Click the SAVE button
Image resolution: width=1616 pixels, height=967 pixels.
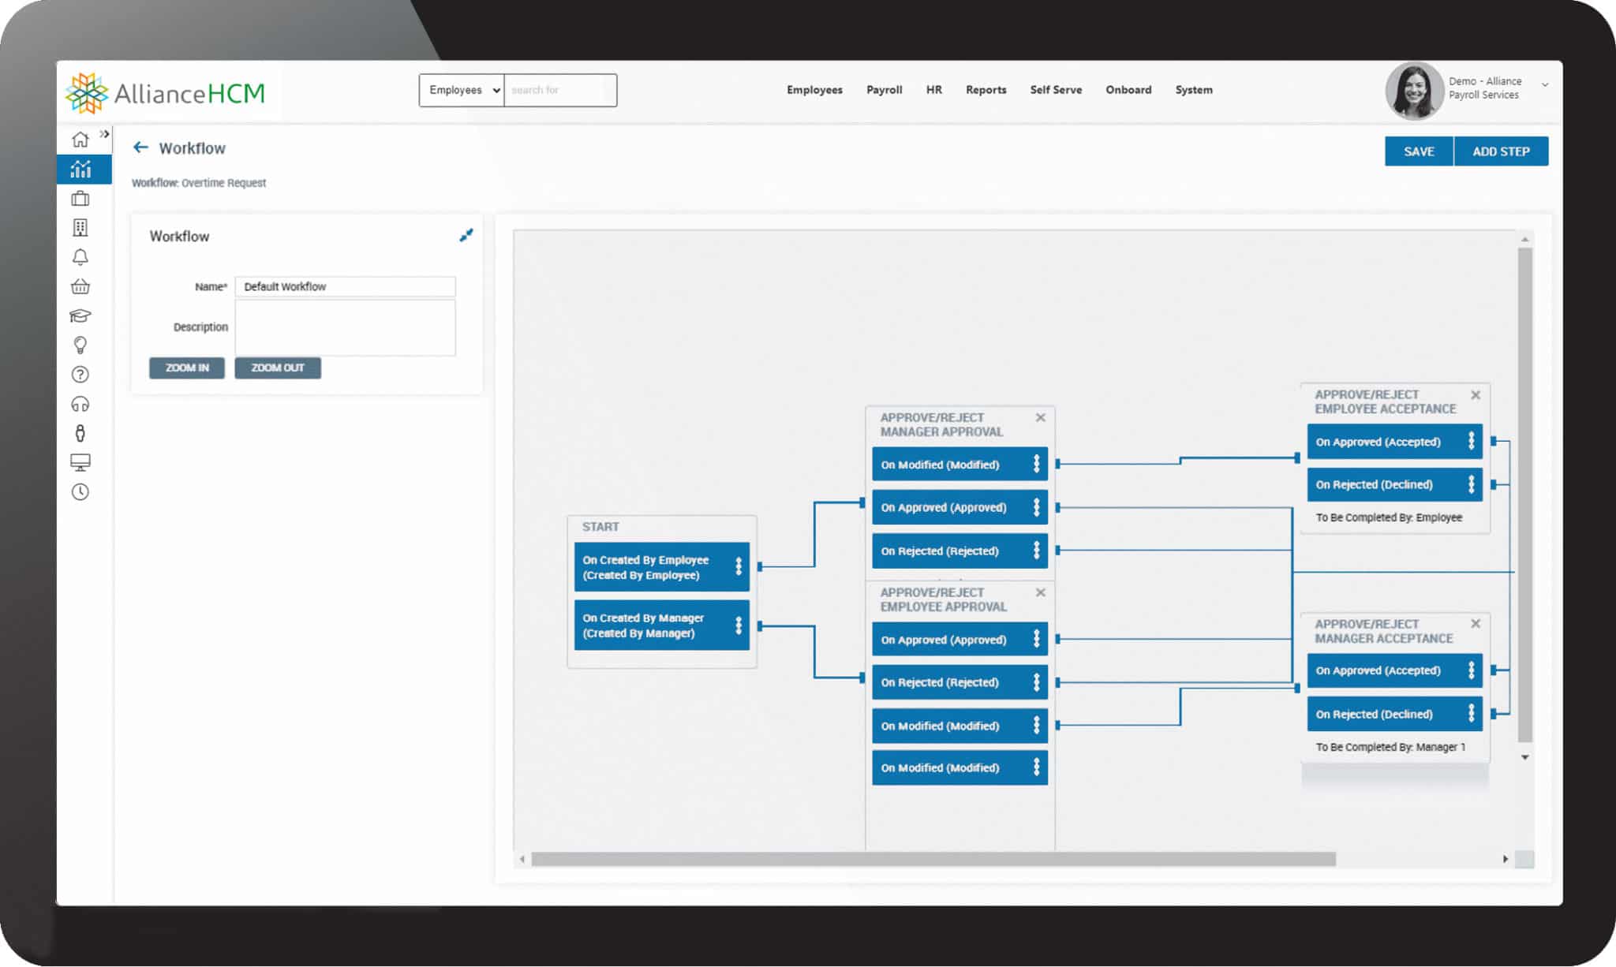point(1418,151)
